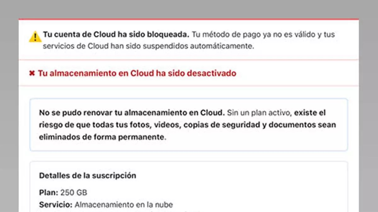The width and height of the screenshot is (378, 212).
Task: Select the red 'Tu almacenamiento en Cloud ha sido desactivado' headline
Action: coord(137,73)
